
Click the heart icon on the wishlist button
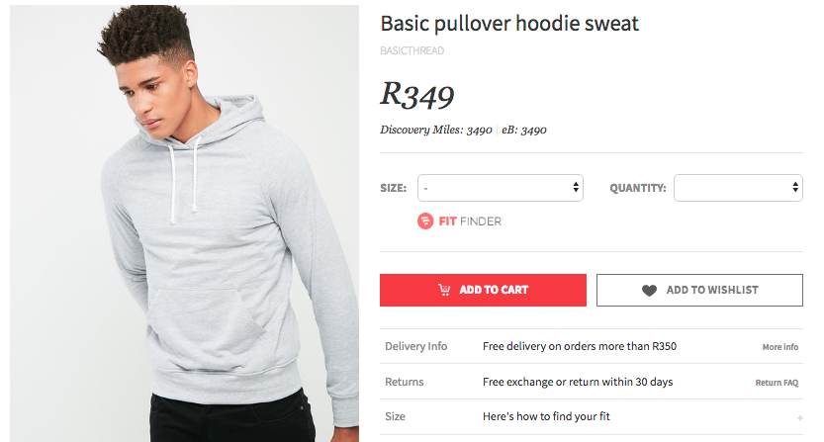tap(649, 290)
